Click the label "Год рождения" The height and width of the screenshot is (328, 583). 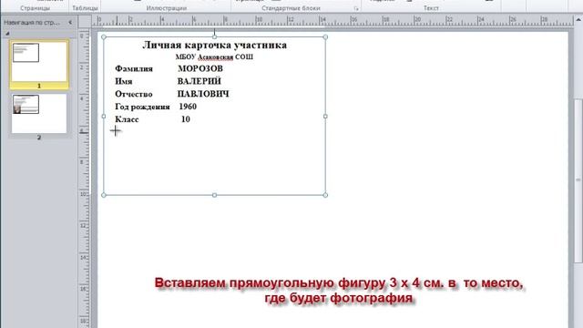pyautogui.click(x=142, y=108)
